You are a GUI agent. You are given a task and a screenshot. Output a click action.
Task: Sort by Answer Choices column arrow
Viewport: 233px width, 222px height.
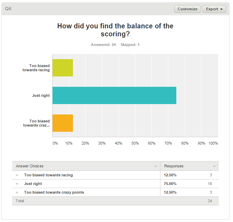pyautogui.click(x=156, y=166)
